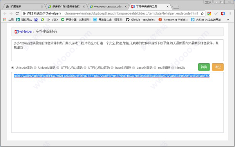Viewport: 235px width, 147px height.
Task: Show more bookmarks with the double chevron
Action: [228, 20]
